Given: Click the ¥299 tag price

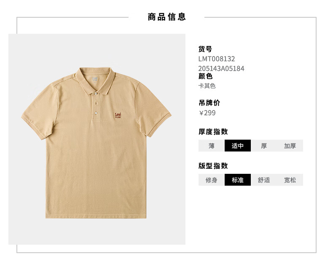Looking at the screenshot, I should pos(207,113).
